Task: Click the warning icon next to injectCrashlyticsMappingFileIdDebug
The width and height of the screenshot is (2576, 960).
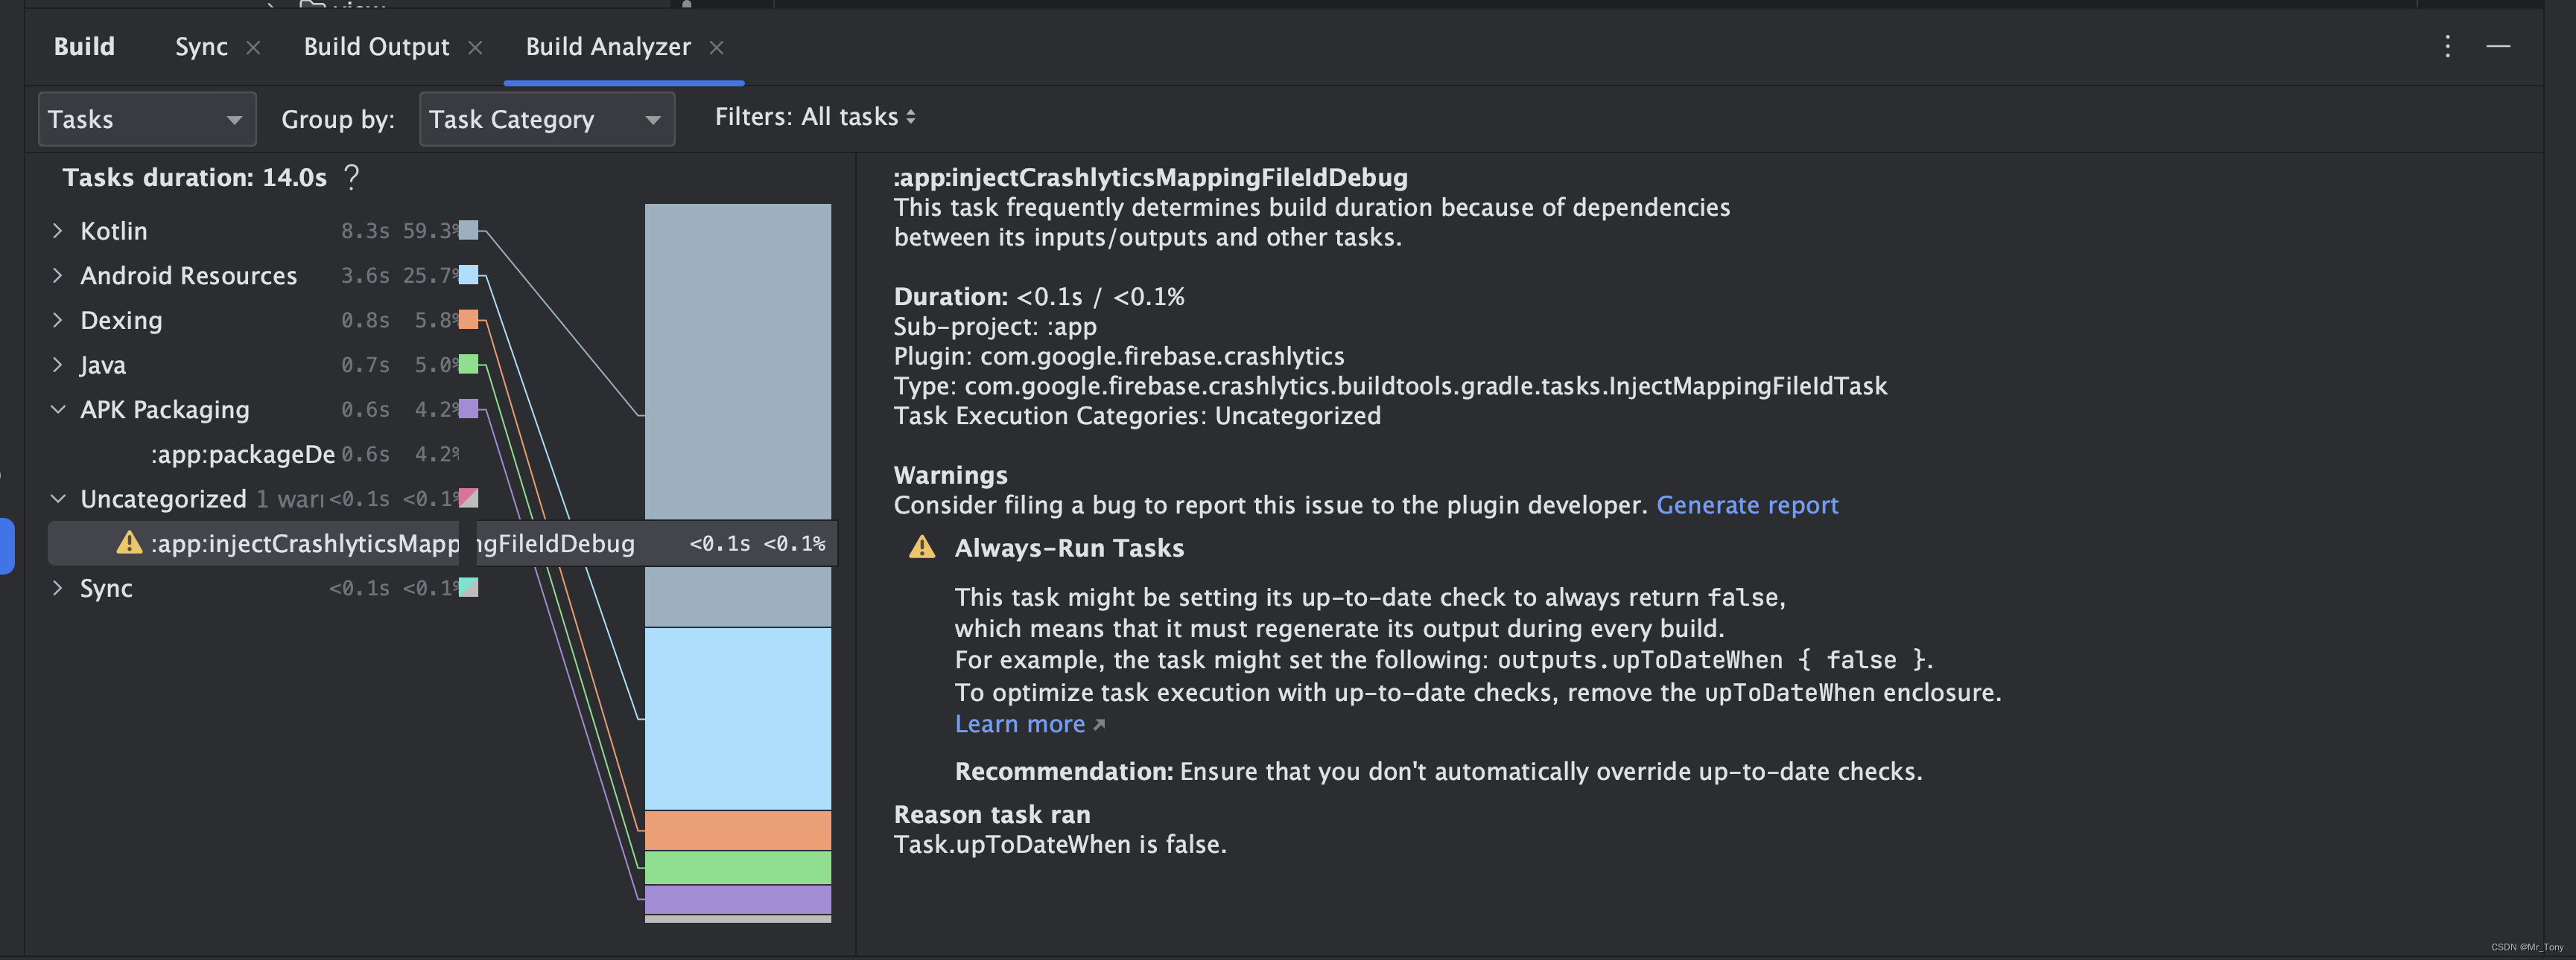Action: click(x=129, y=543)
